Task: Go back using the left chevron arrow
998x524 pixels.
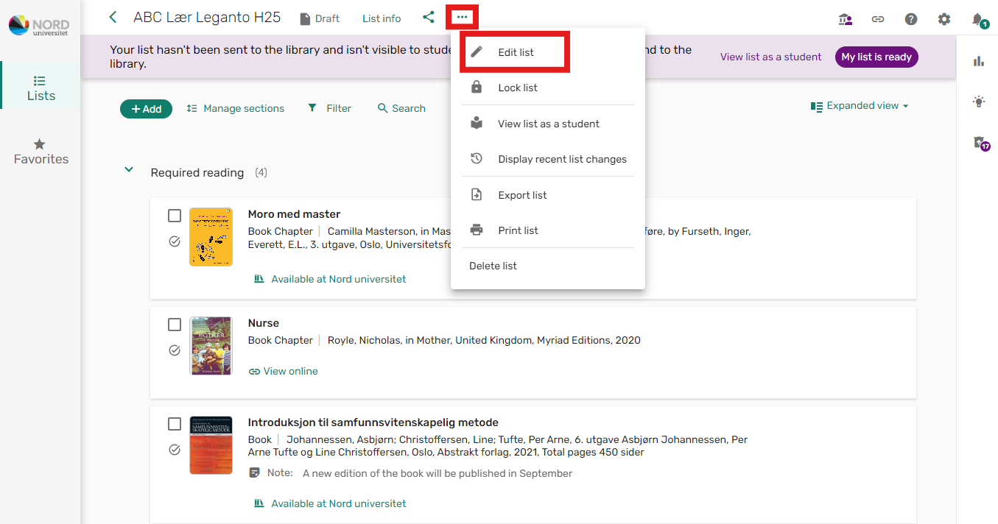Action: tap(113, 17)
